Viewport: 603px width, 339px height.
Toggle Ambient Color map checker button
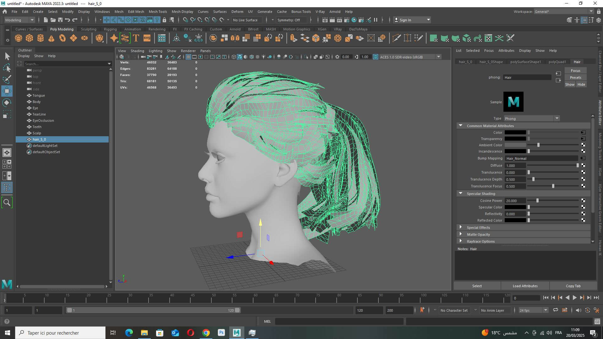click(583, 145)
